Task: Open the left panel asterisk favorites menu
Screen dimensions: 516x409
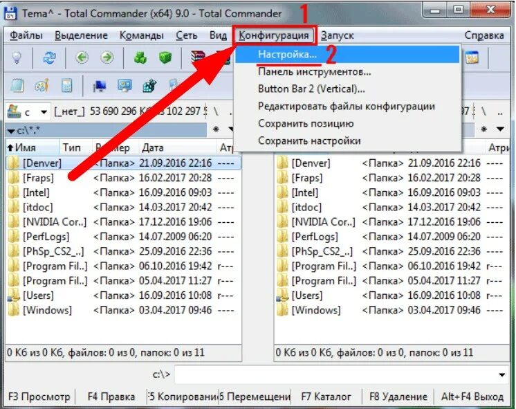Action: coord(216,129)
